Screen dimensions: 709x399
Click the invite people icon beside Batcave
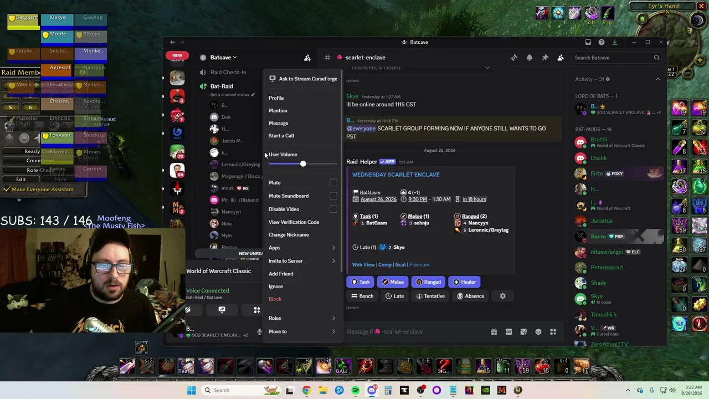(307, 58)
